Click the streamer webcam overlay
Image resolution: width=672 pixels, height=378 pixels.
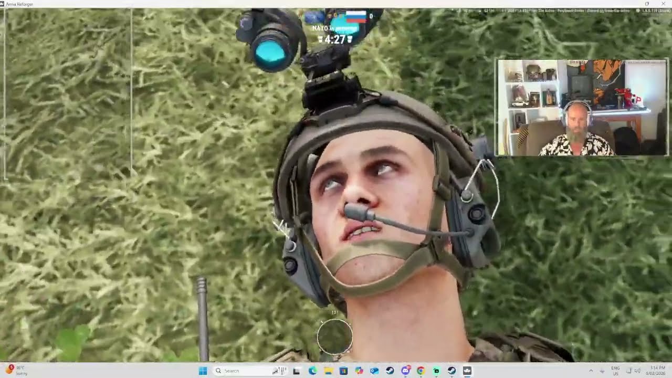coord(582,108)
